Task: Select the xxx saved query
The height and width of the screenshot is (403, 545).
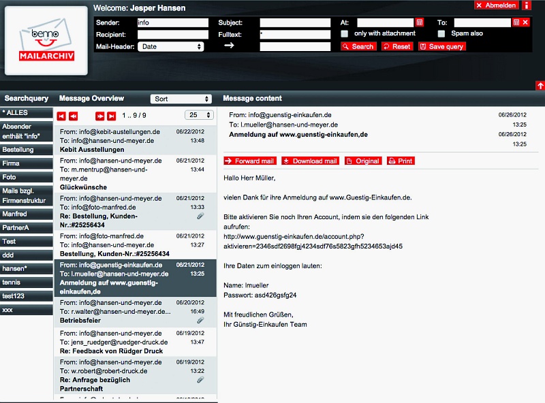Action: pos(27,310)
